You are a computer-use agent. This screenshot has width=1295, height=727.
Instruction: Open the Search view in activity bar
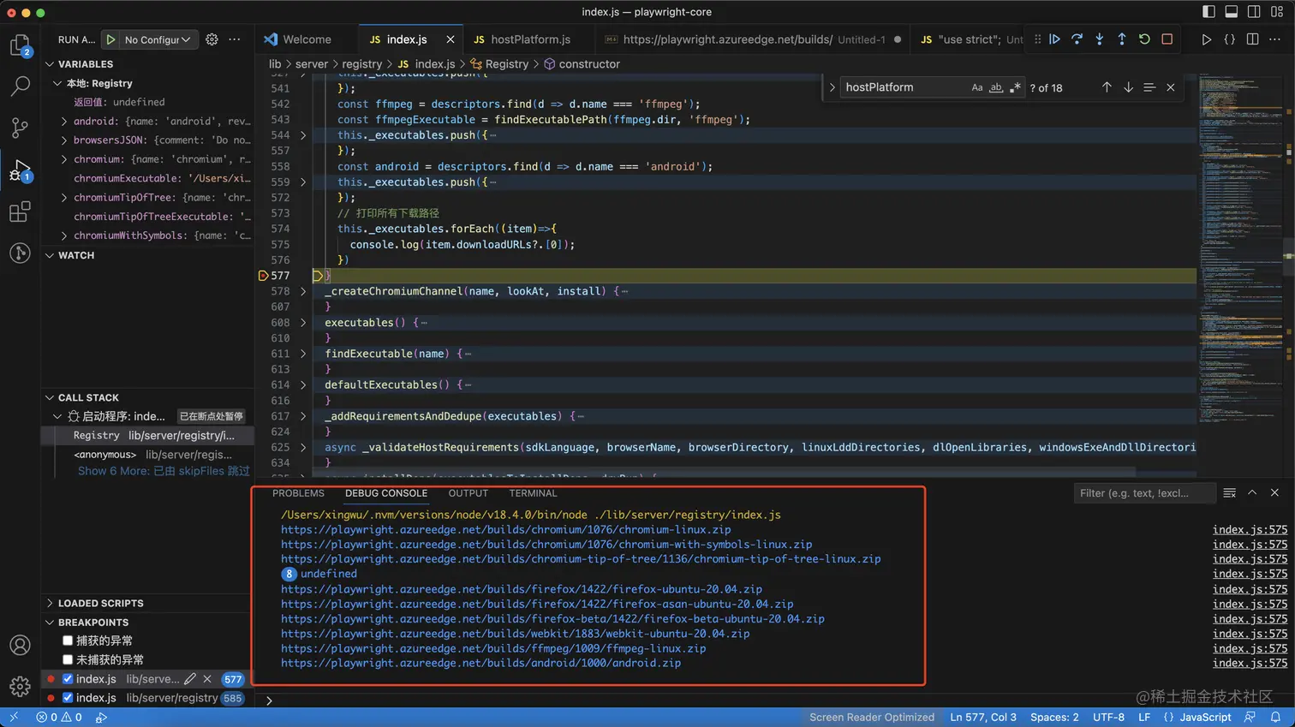tap(20, 86)
